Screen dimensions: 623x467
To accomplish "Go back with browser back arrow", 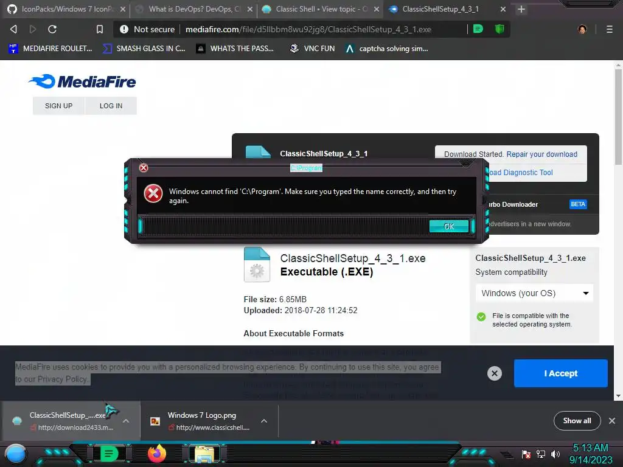I will pos(13,29).
